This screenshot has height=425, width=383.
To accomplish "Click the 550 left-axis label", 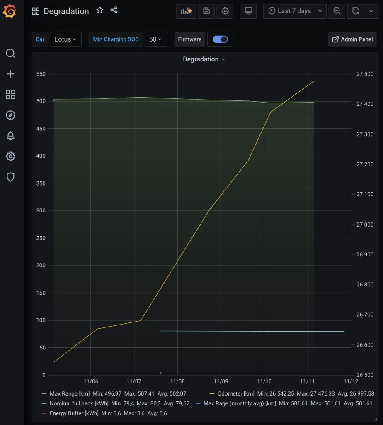I will [41, 74].
